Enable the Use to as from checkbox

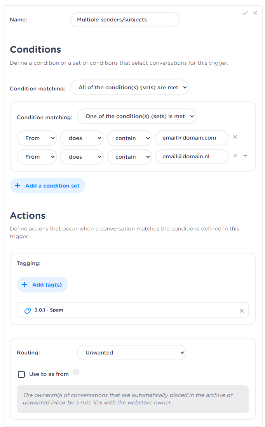21,374
